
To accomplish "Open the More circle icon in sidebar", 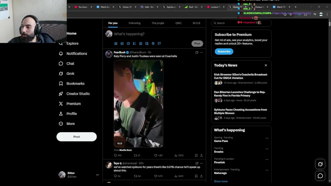I will click(61, 124).
